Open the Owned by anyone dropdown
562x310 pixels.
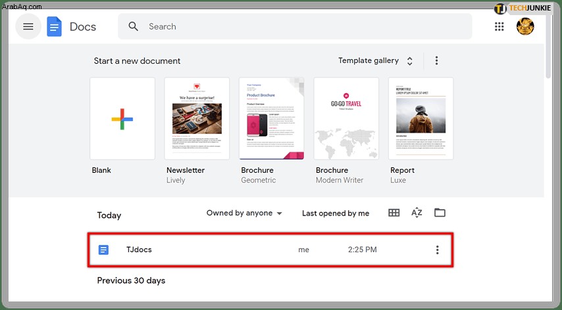(x=244, y=213)
